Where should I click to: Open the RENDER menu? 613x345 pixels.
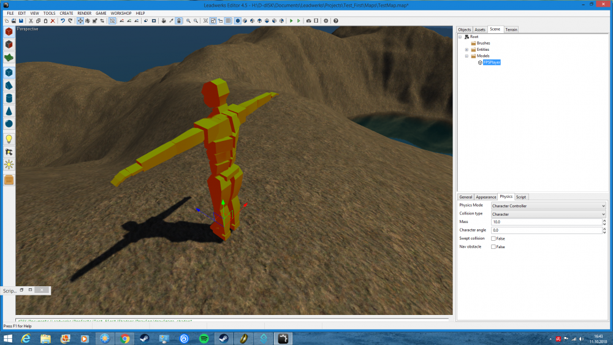click(x=85, y=13)
